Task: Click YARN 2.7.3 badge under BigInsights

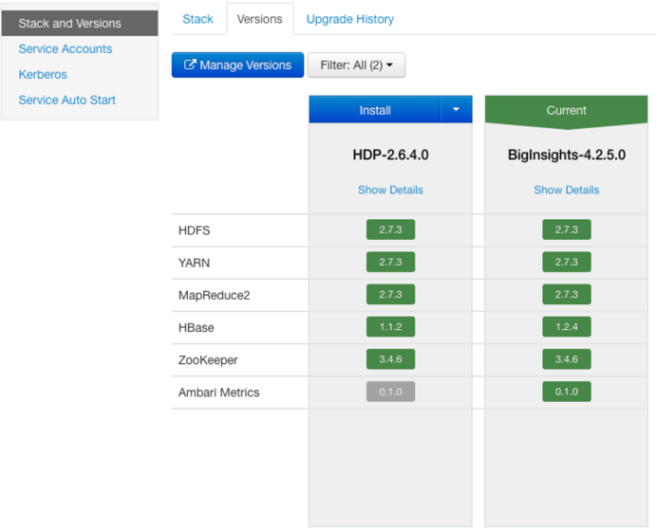Action: [x=567, y=262]
